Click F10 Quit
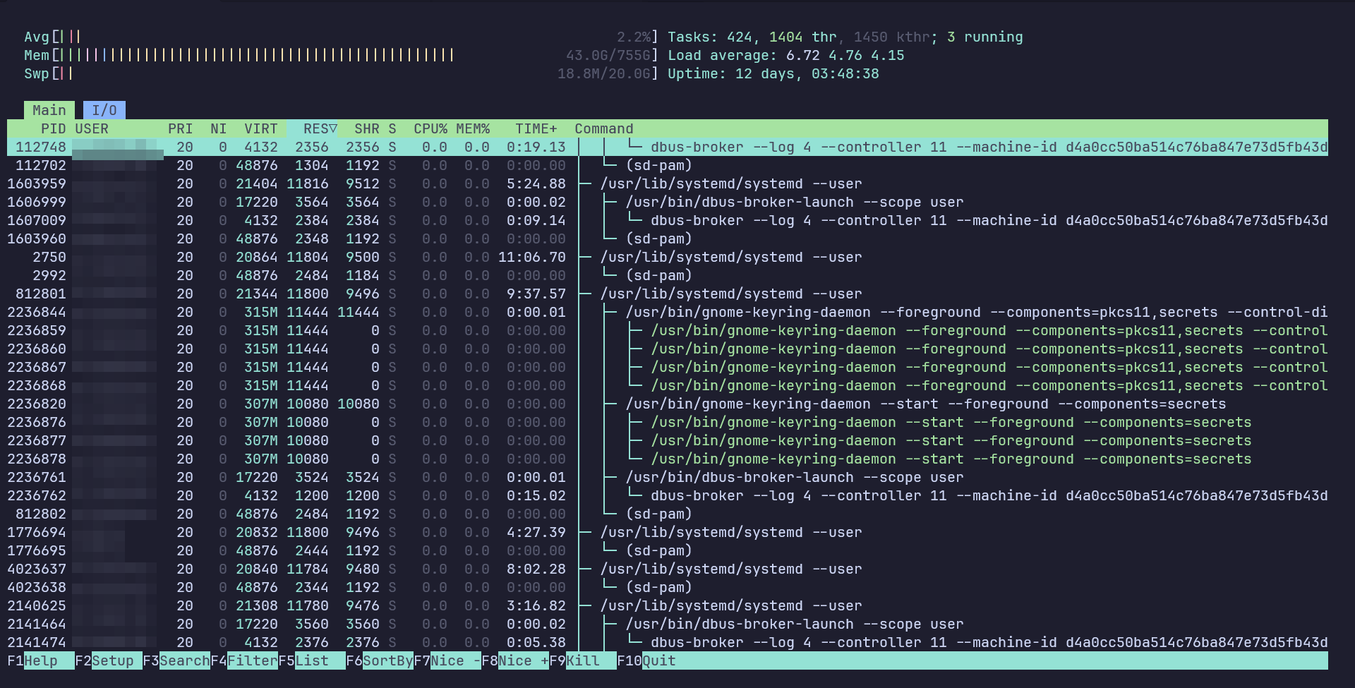This screenshot has width=1355, height=688. 646,660
